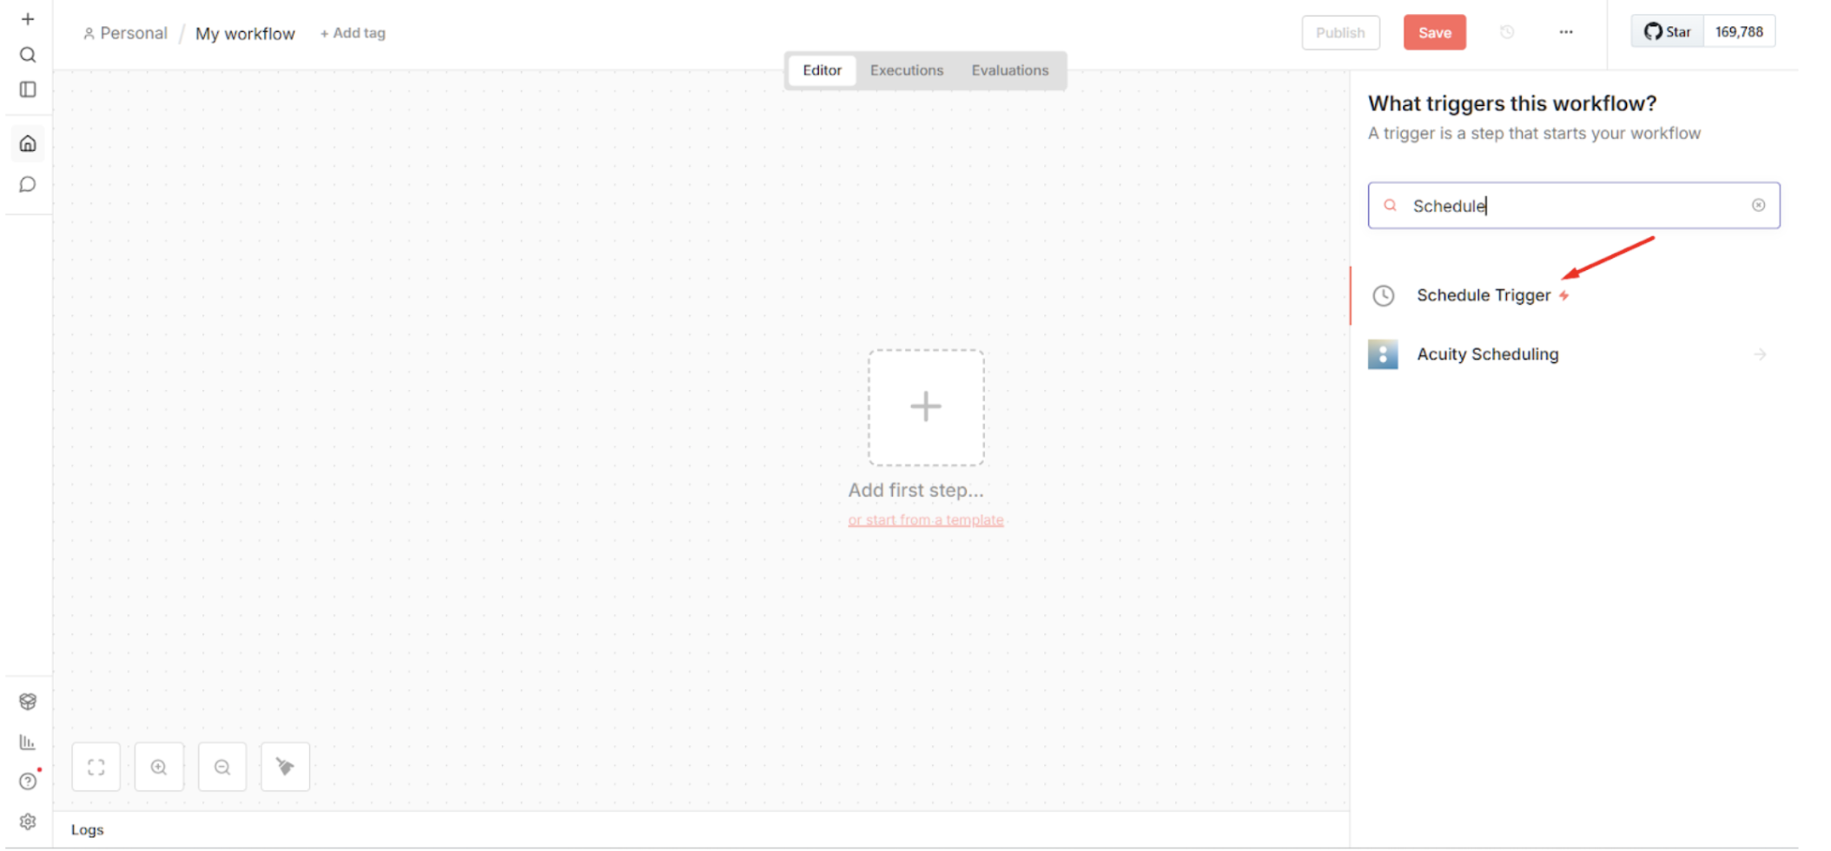
Task: Click the Publish button
Action: point(1340,32)
